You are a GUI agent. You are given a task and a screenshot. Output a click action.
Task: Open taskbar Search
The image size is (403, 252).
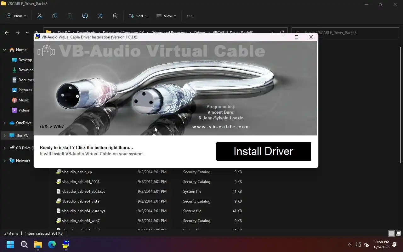[24, 244]
